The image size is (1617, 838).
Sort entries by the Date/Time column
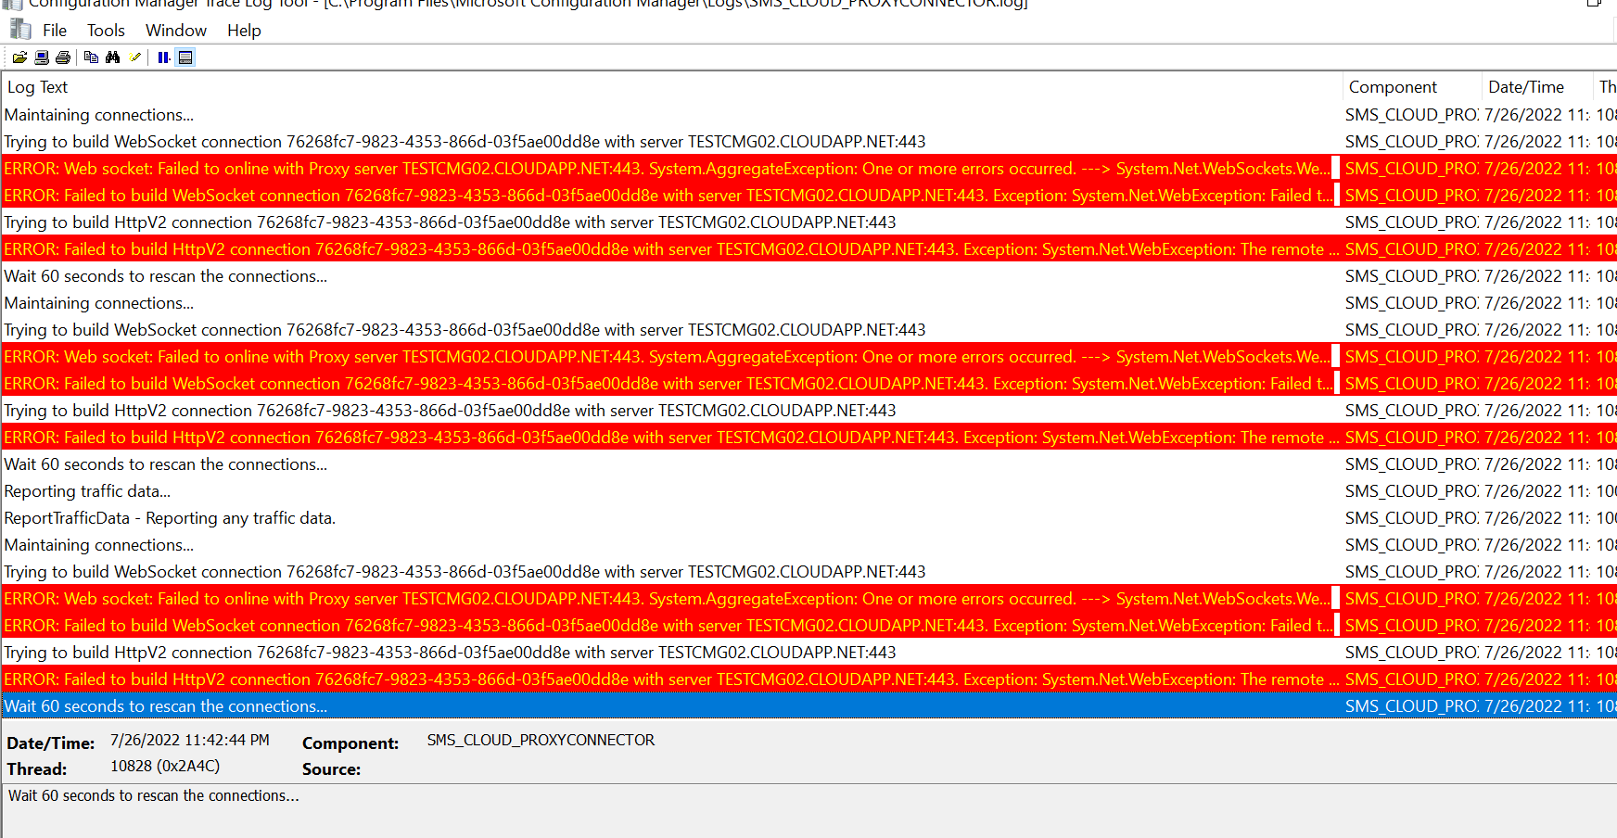pos(1526,86)
